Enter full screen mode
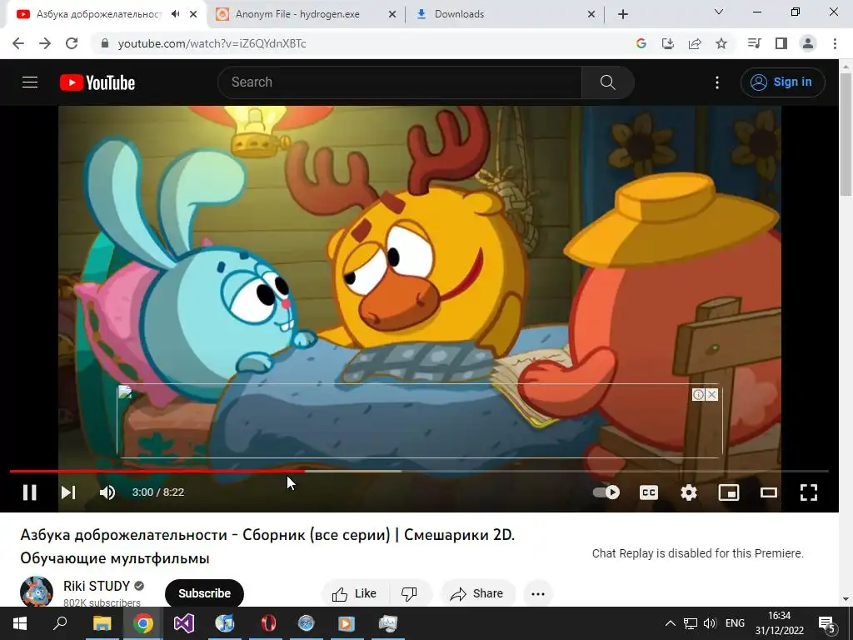This screenshot has width=853, height=640. coord(808,492)
